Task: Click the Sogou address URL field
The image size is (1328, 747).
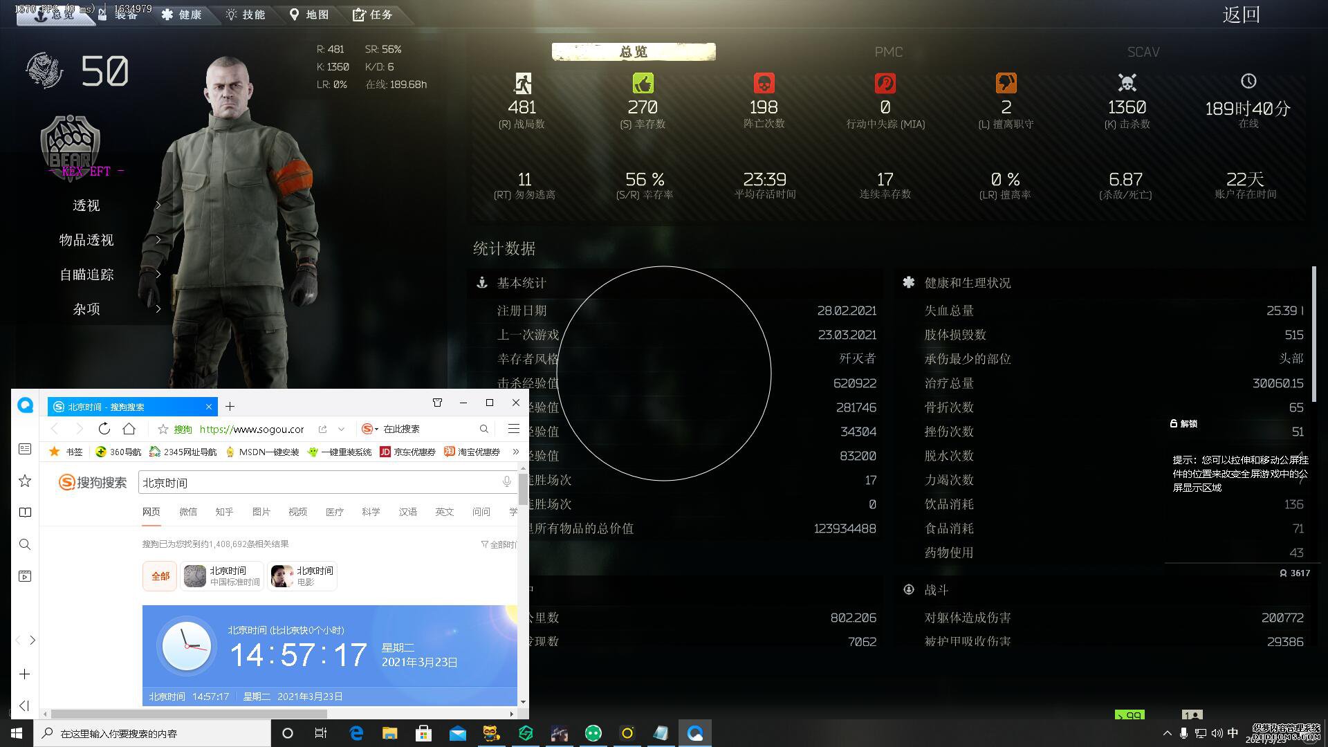Action: pos(252,429)
